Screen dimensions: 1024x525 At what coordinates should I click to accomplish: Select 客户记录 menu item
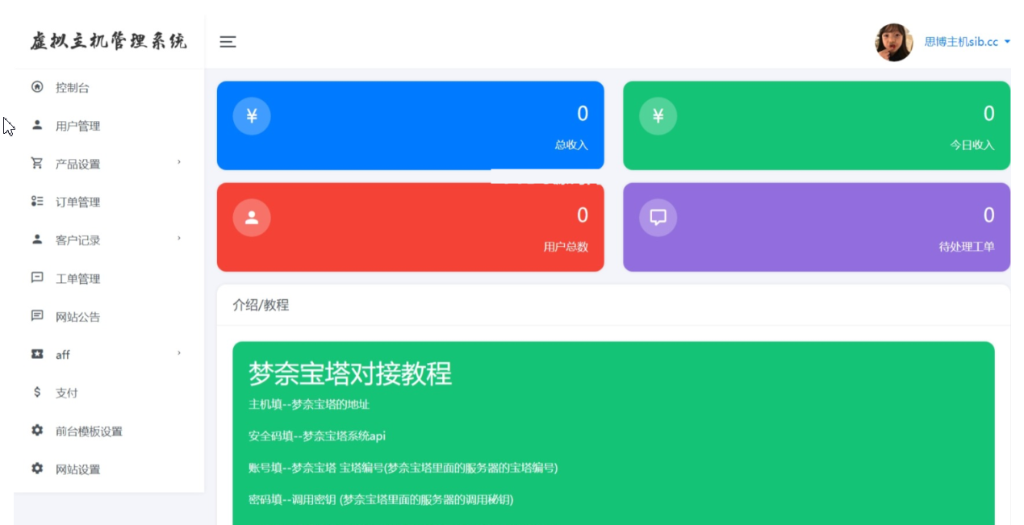pyautogui.click(x=78, y=240)
